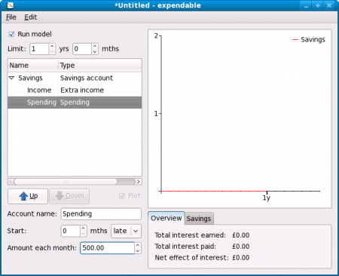
Task: Edit the Account name field
Action: pyautogui.click(x=101, y=214)
